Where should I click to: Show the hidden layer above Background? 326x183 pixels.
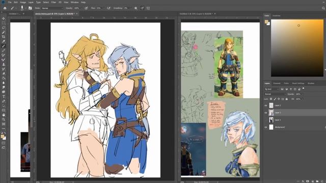click(266, 120)
